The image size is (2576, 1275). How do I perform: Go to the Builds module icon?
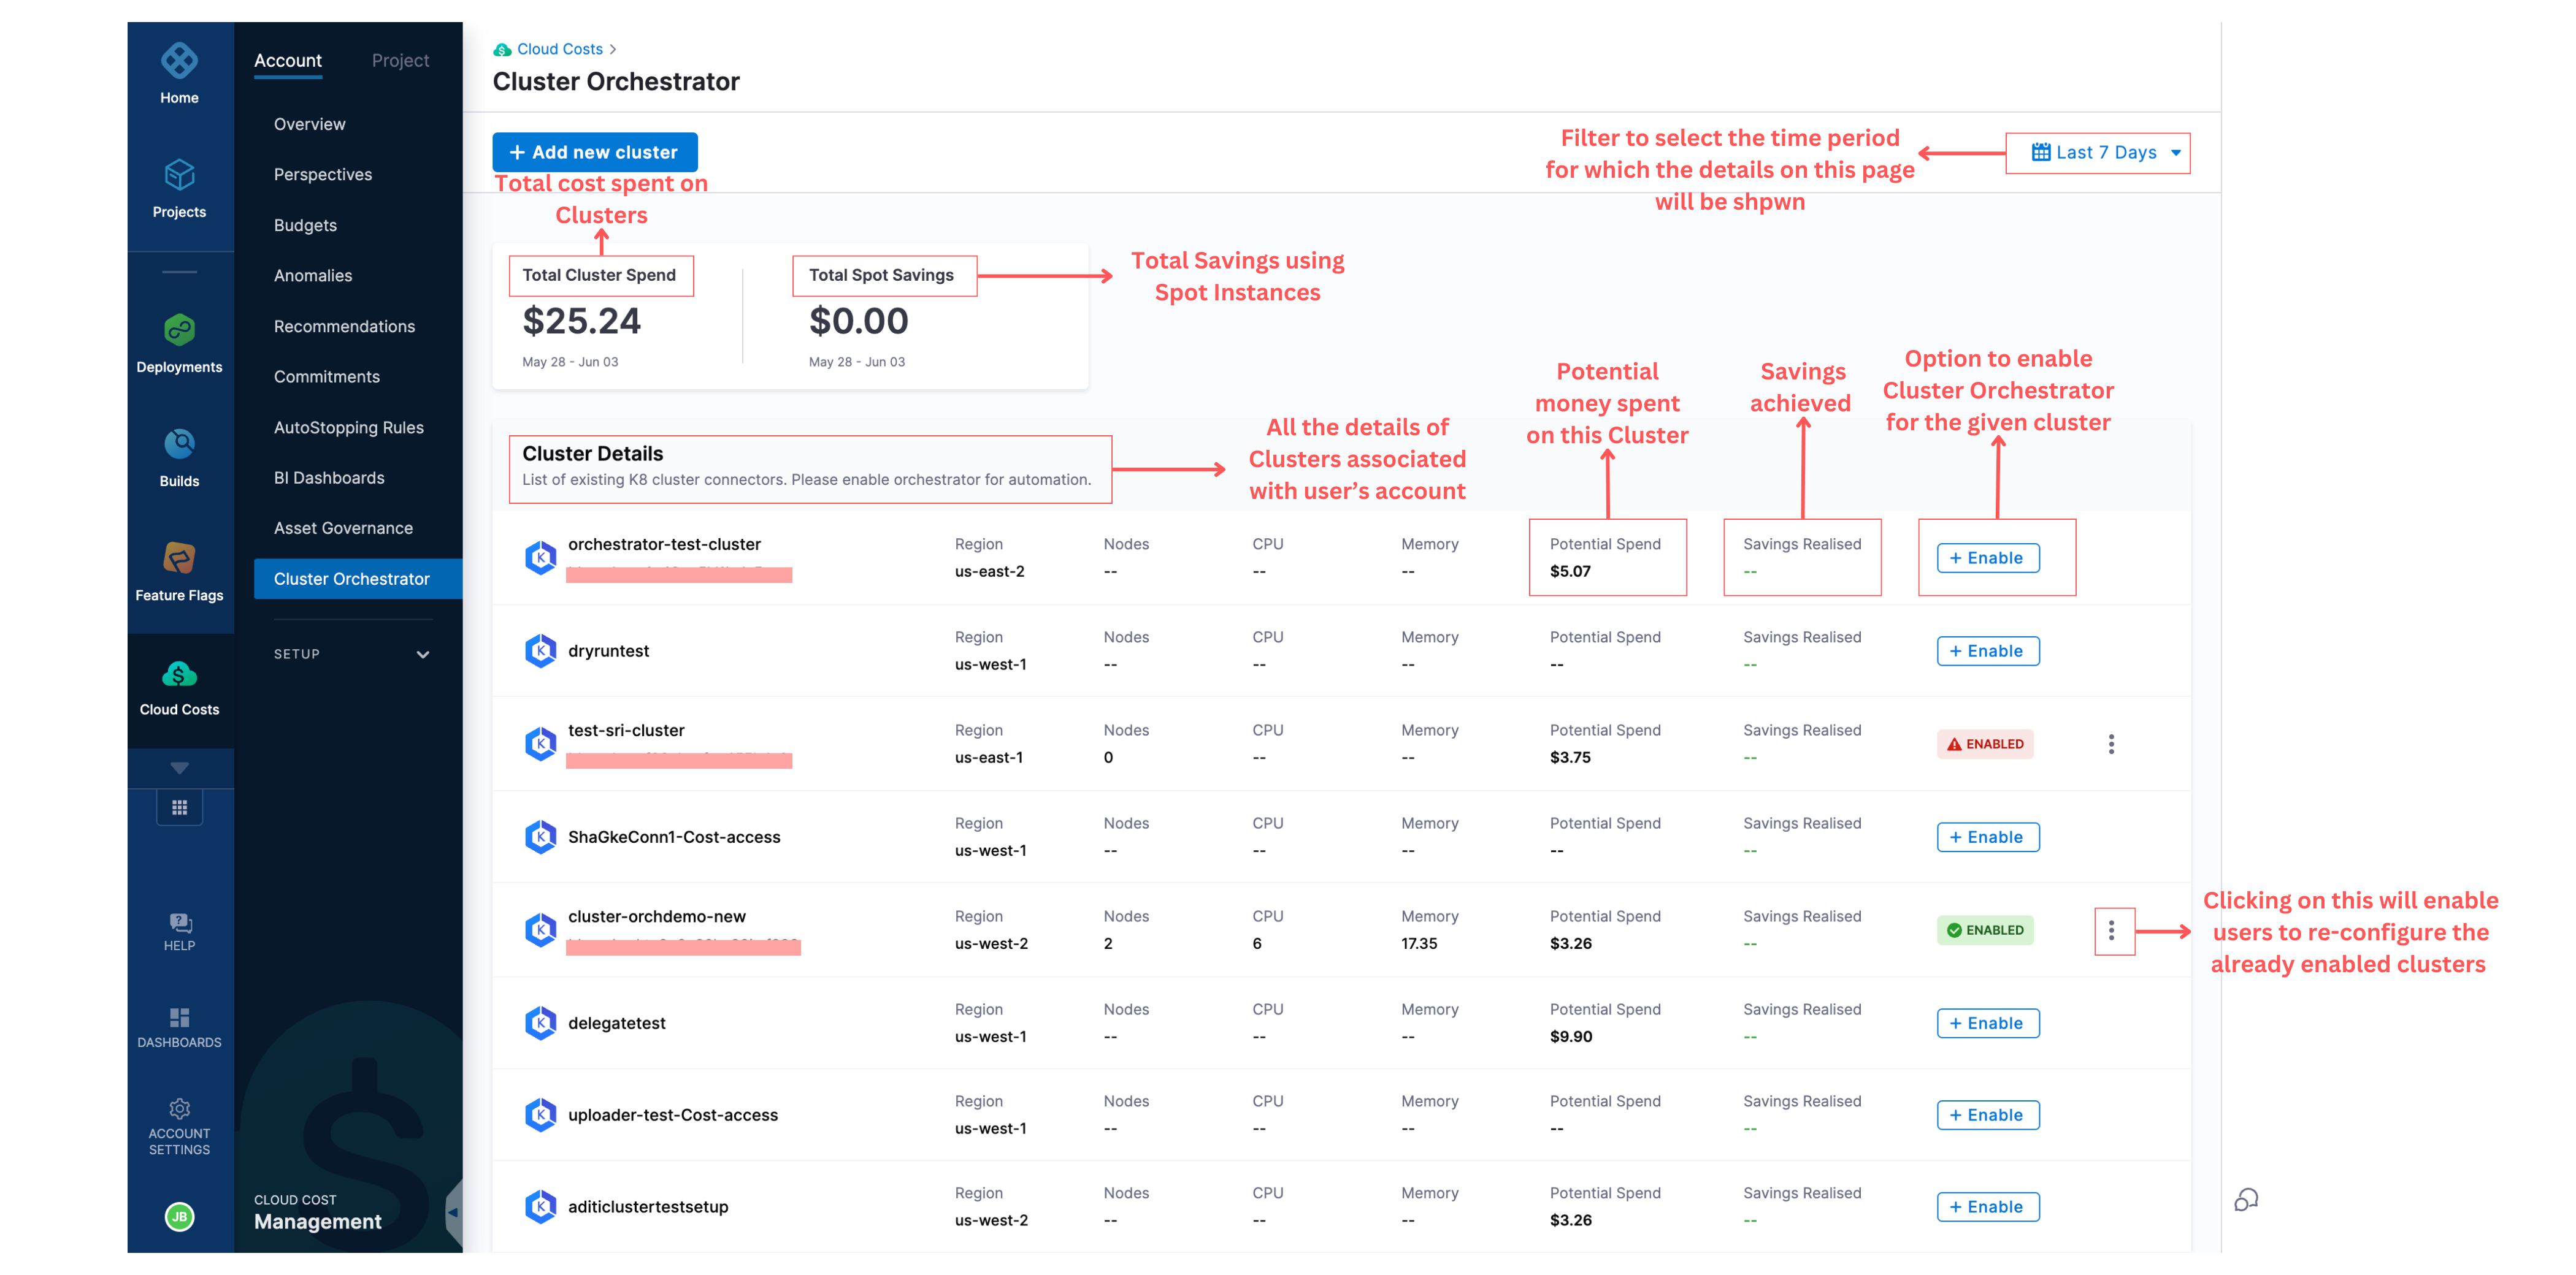[179, 444]
